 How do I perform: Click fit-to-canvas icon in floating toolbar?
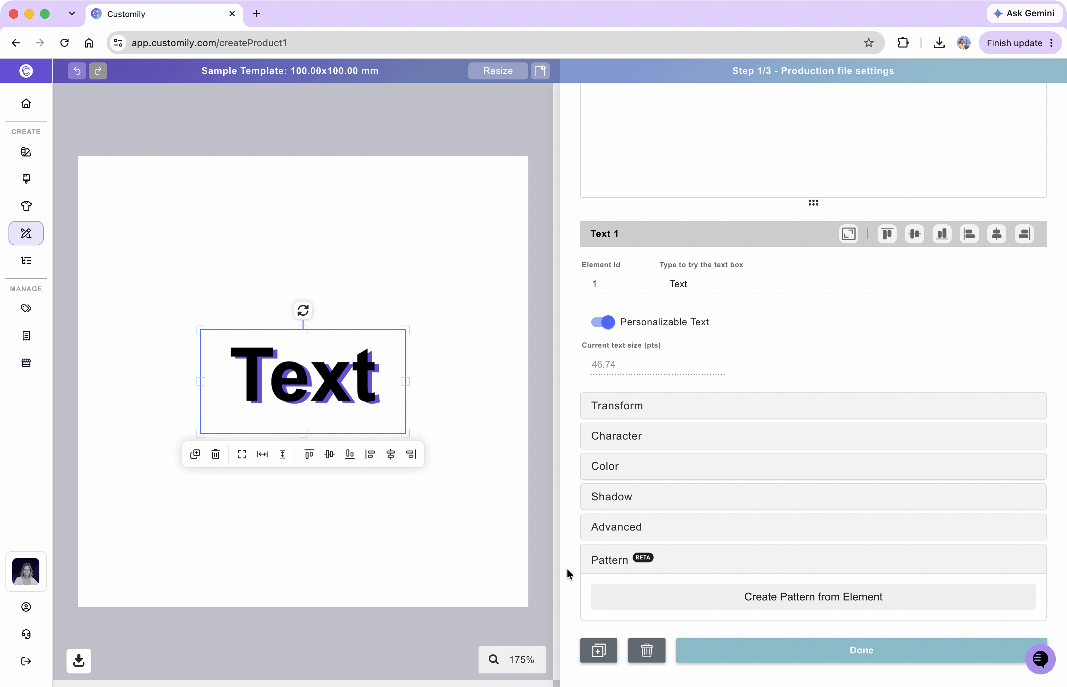click(242, 454)
